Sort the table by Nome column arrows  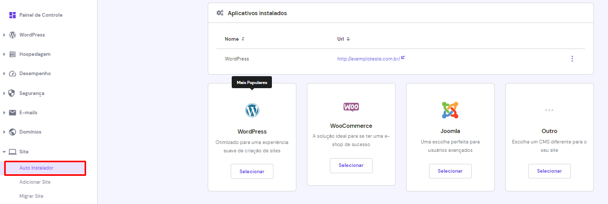click(x=243, y=39)
